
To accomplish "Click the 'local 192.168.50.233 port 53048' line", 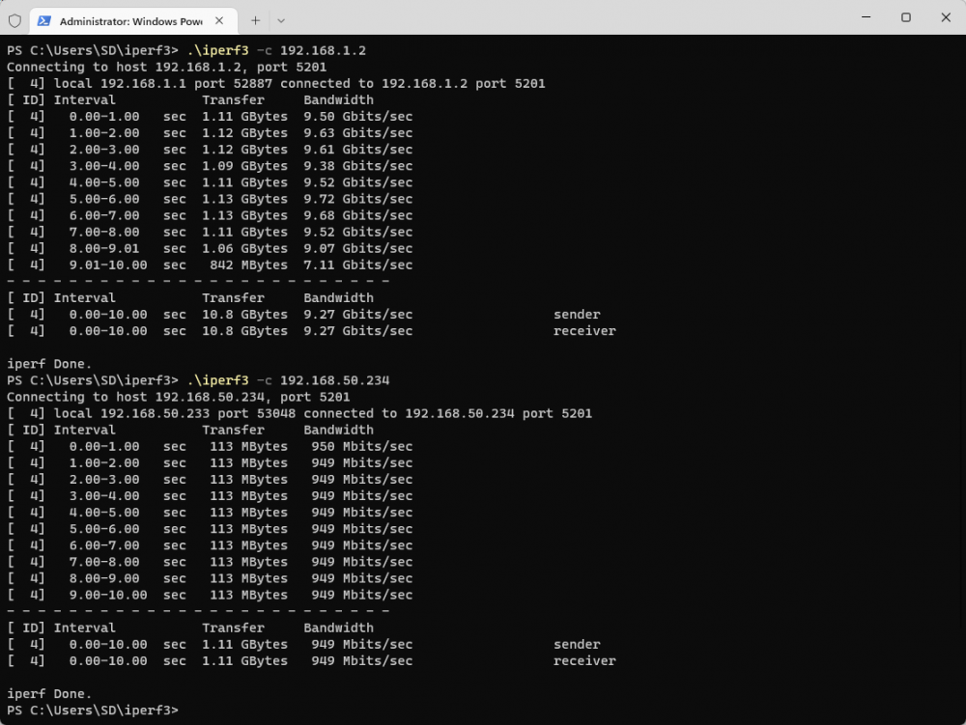I will 299,413.
